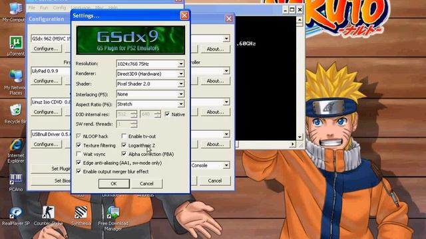Close the Configuration window
Screen dimensions: 426x239
pos(229,19)
